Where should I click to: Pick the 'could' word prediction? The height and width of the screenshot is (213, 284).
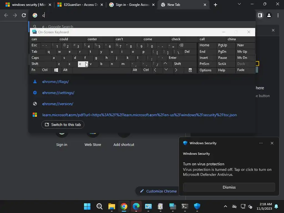(x=72, y=39)
